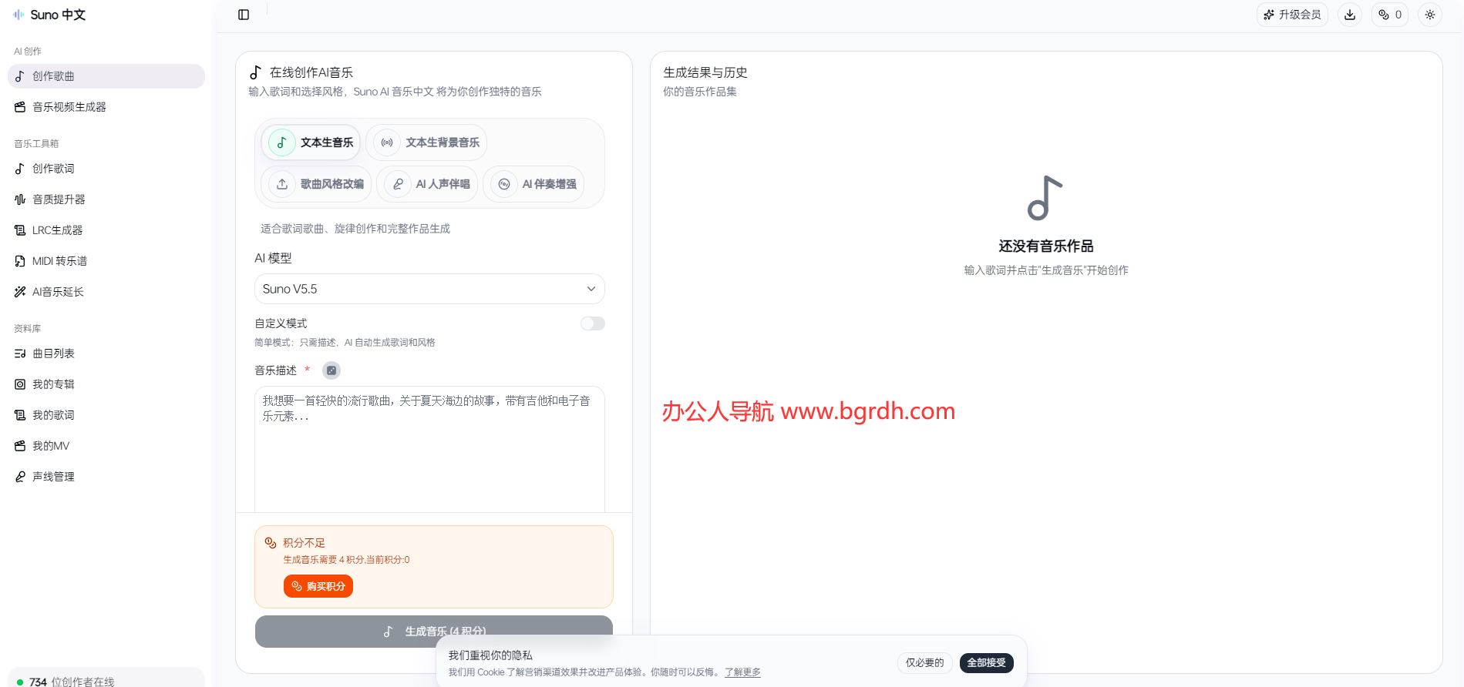Open AI音乐延长 in the sidebar
The height and width of the screenshot is (687, 1464).
click(x=106, y=292)
